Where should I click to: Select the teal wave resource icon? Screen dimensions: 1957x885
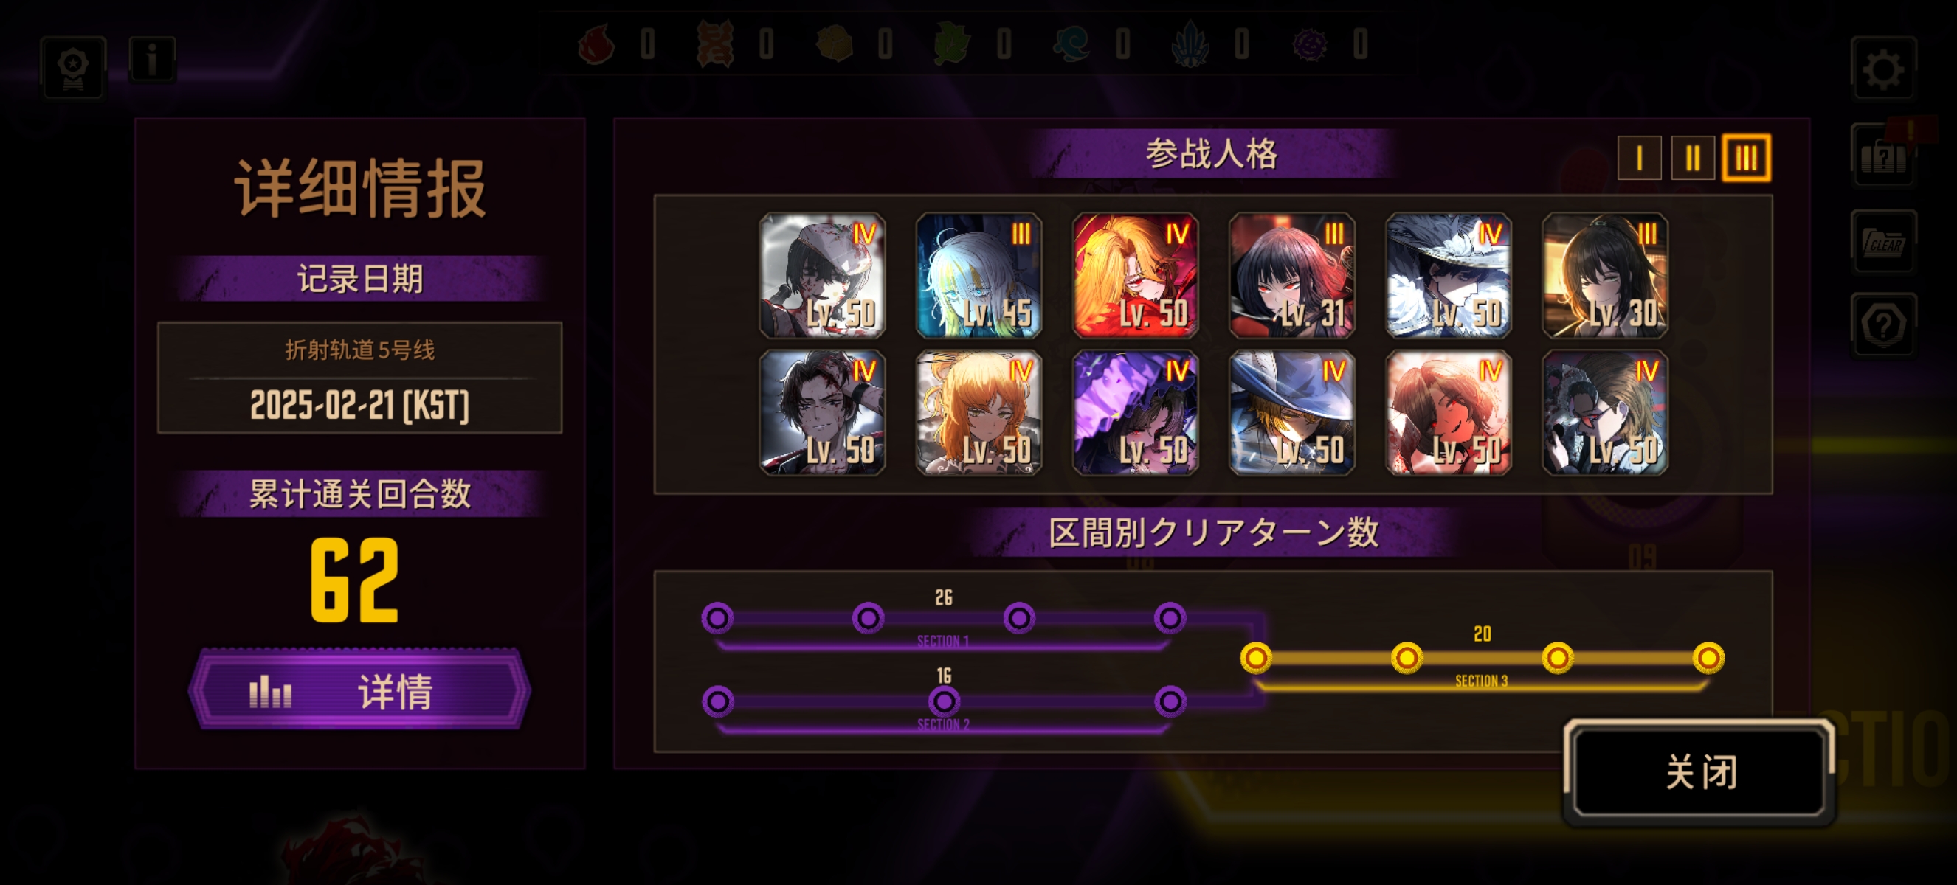click(x=1071, y=44)
